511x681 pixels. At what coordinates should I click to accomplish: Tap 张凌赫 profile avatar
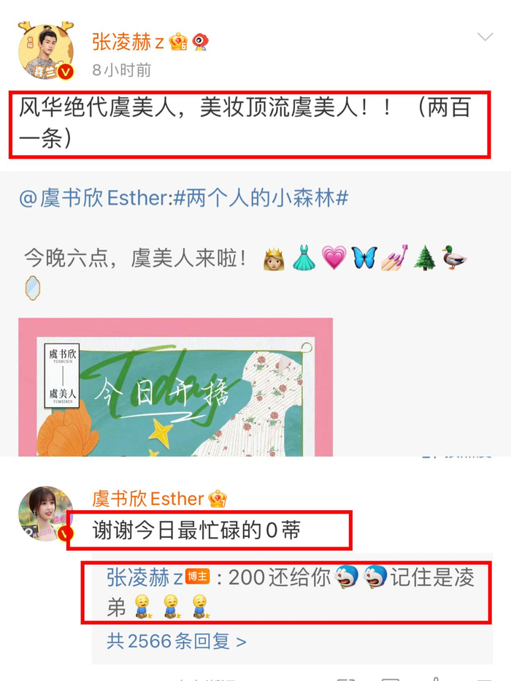(45, 51)
